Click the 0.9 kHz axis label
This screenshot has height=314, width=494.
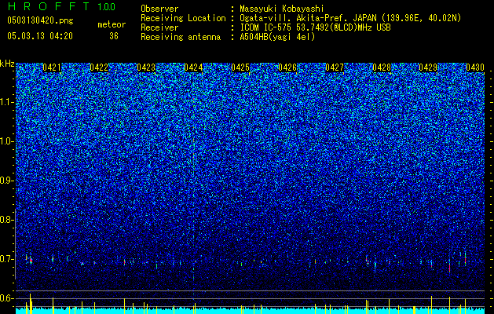(7, 181)
